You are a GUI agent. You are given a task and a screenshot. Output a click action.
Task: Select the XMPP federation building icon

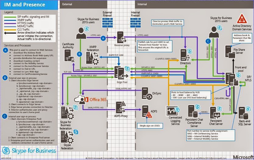point(92,58)
